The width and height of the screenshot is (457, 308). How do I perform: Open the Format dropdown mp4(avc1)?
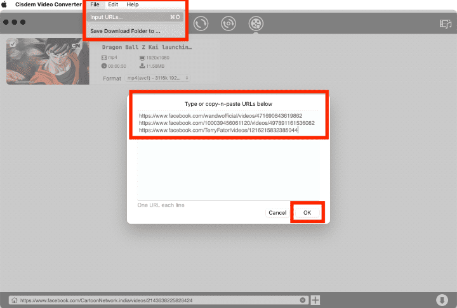point(157,78)
